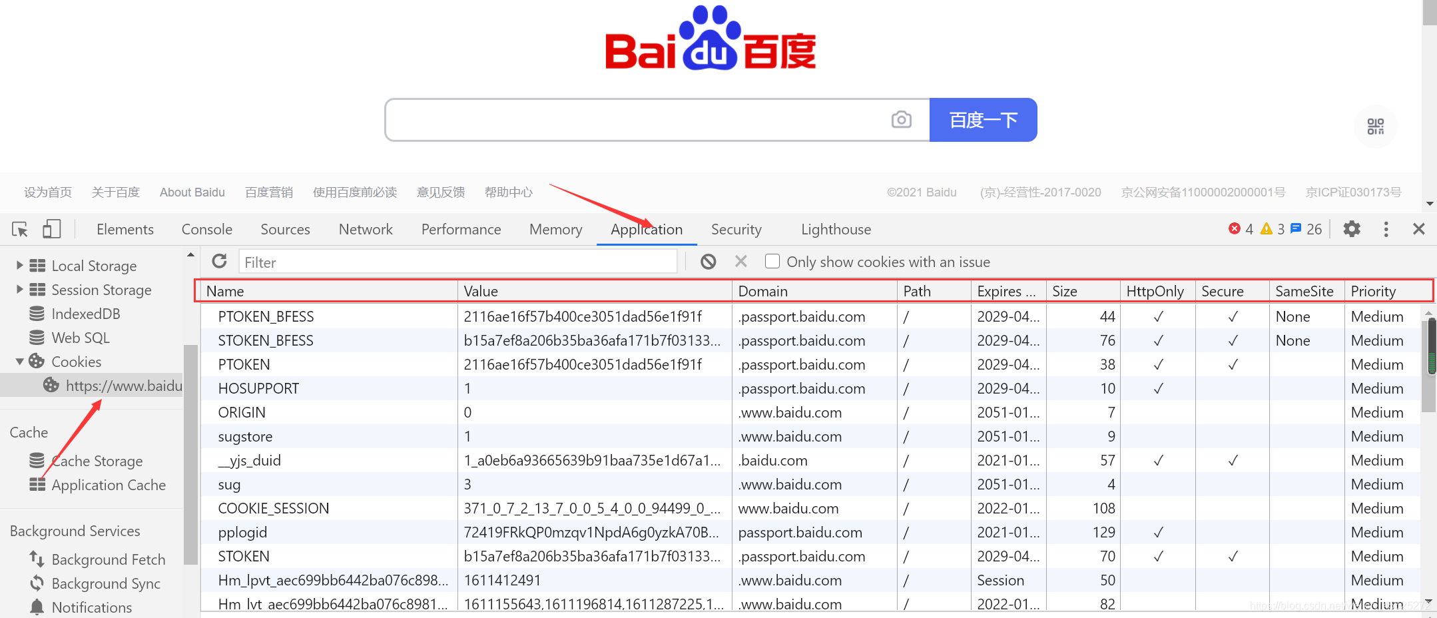Click the Baidu logo
This screenshot has height=618, width=1437.
click(711, 37)
